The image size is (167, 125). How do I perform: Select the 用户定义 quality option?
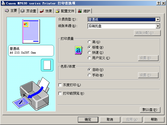pyautogui.click(x=89, y=58)
